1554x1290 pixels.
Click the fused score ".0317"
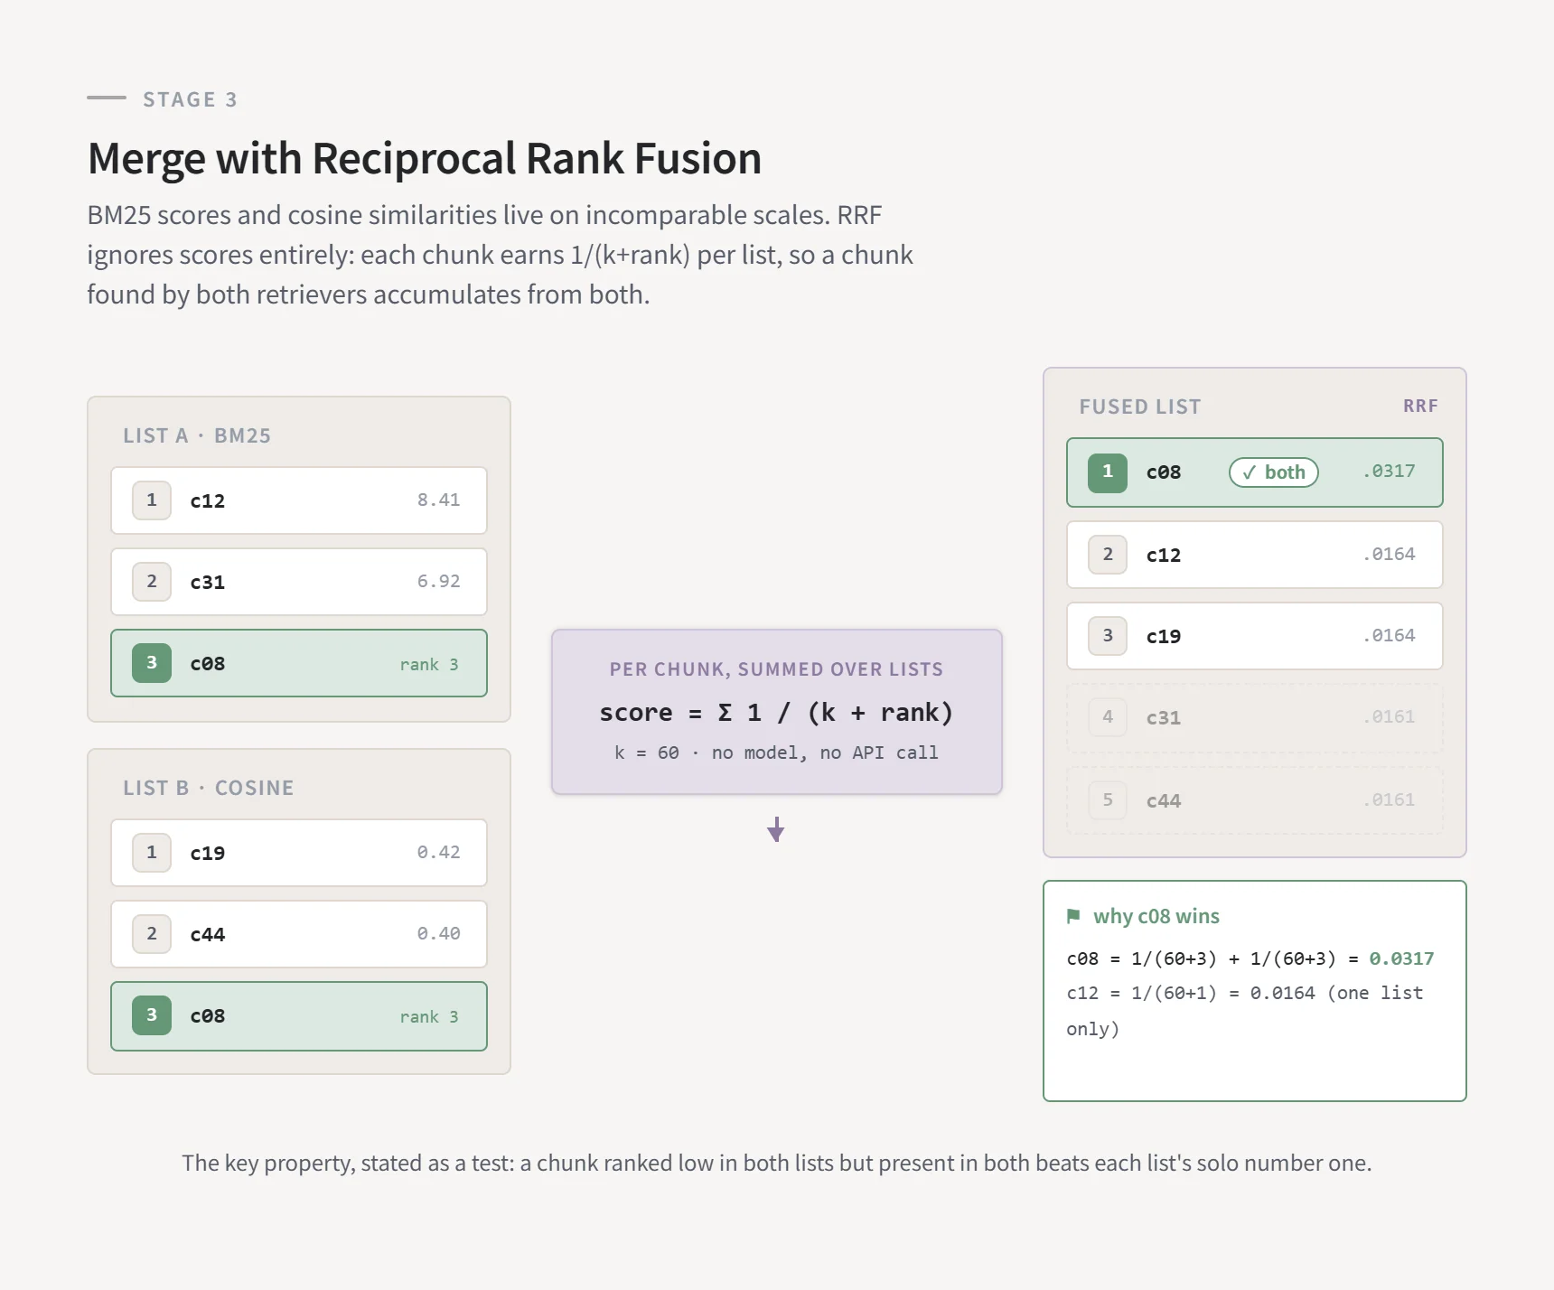(1390, 471)
